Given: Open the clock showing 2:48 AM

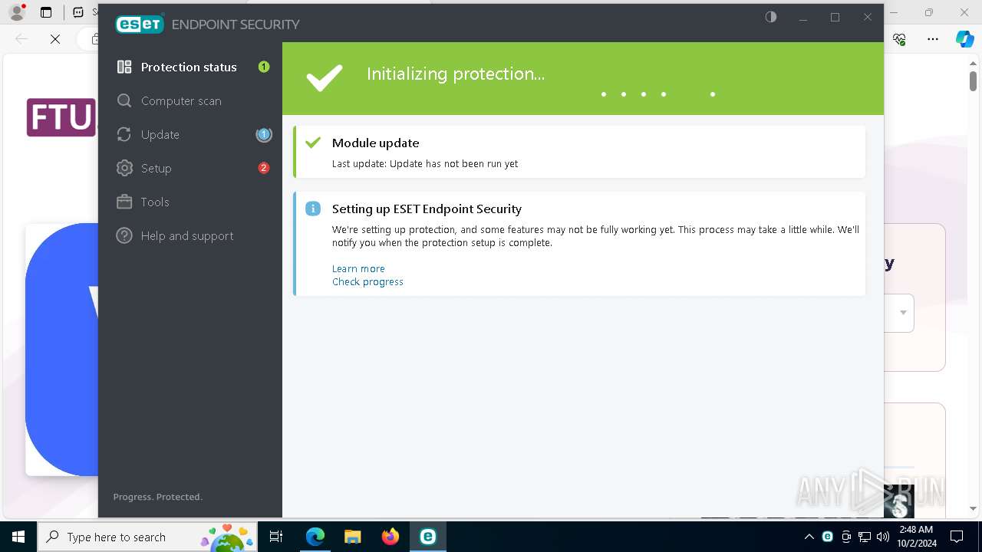Looking at the screenshot, I should point(916,537).
